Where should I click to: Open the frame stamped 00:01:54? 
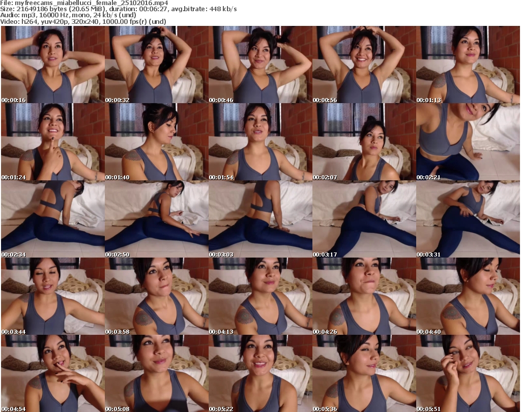coord(260,142)
